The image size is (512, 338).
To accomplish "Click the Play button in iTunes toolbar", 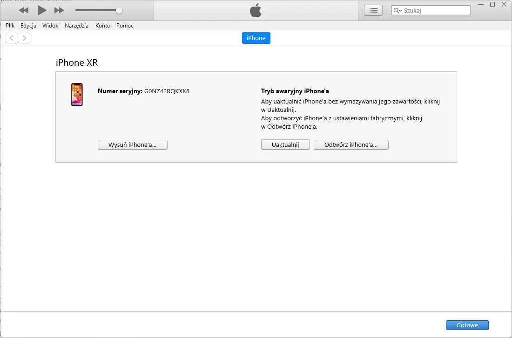I will [41, 9].
